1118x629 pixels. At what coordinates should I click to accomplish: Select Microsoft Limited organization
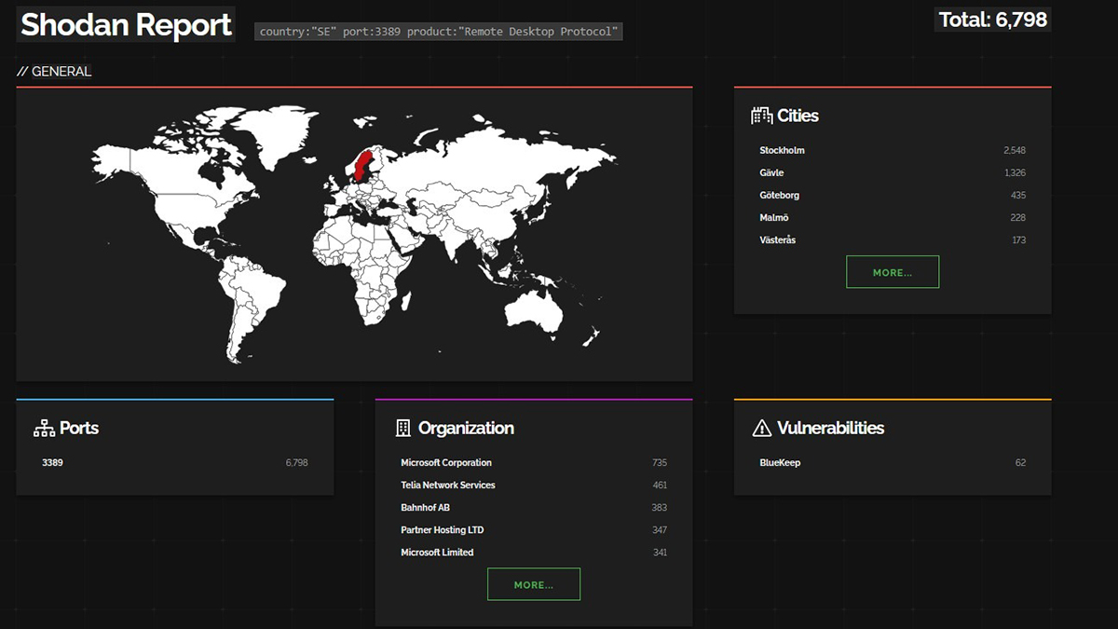437,552
